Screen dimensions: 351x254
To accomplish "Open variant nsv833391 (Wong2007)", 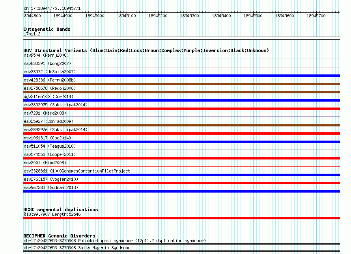I will coord(47,63).
